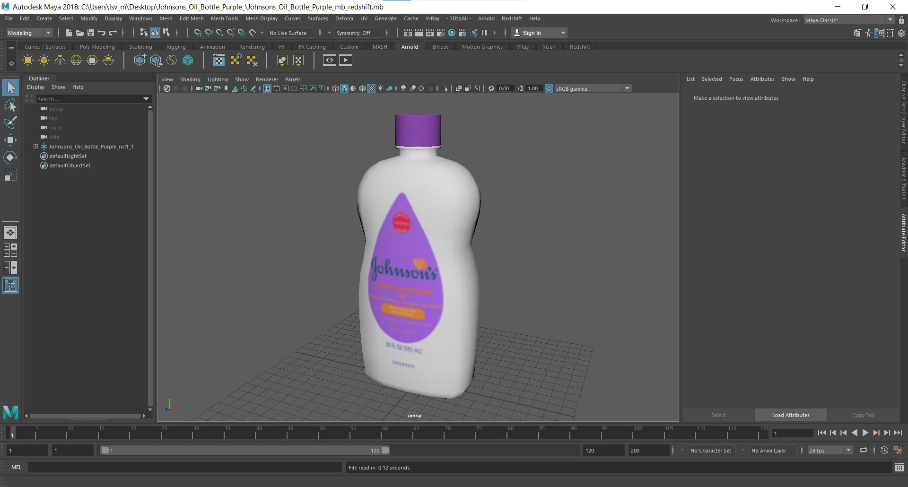Open TX Manager shelf icon
Screen dimensions: 908x487
[219, 60]
